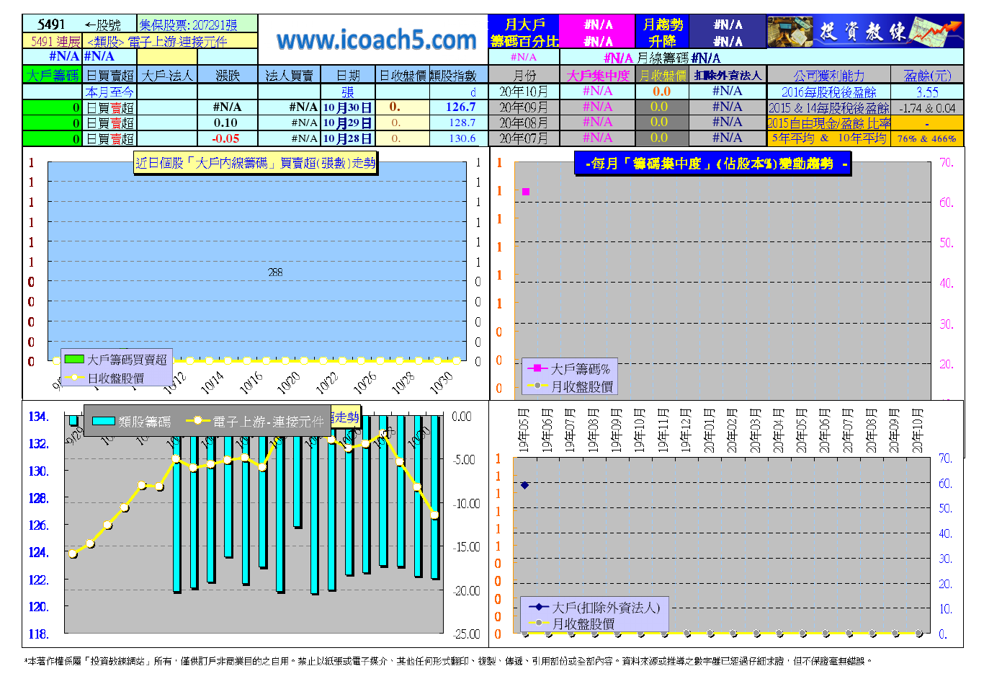Click the magenta data point in concentration chart
The height and width of the screenshot is (697, 984).
[x=526, y=192]
